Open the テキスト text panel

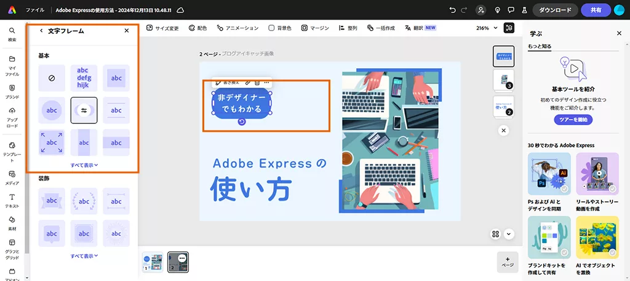pos(12,201)
